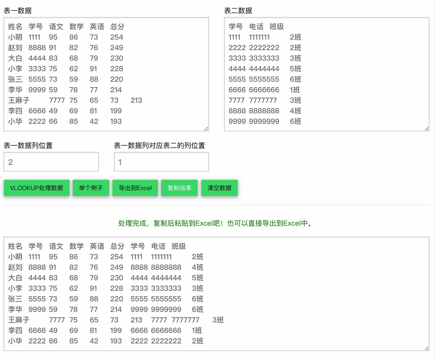The width and height of the screenshot is (435, 358).
Task: Click the 复制结果 copy result button
Action: tap(179, 188)
